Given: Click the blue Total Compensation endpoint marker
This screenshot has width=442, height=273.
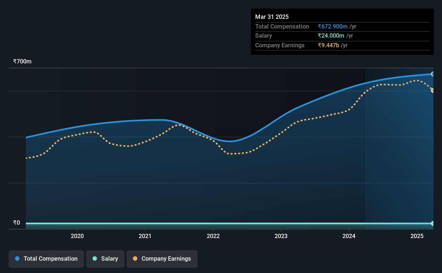Looking at the screenshot, I should click(433, 74).
